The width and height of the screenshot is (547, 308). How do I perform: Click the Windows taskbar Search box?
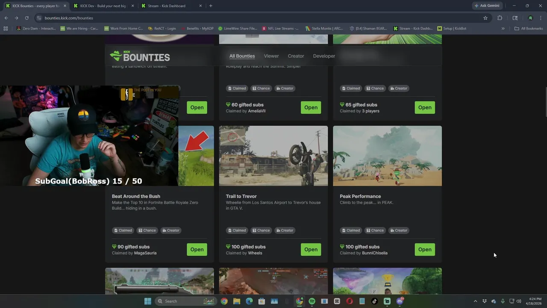tap(185, 301)
